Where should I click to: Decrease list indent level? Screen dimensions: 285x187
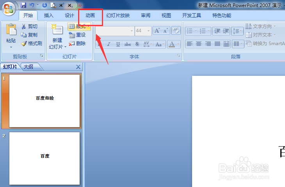point(217,31)
